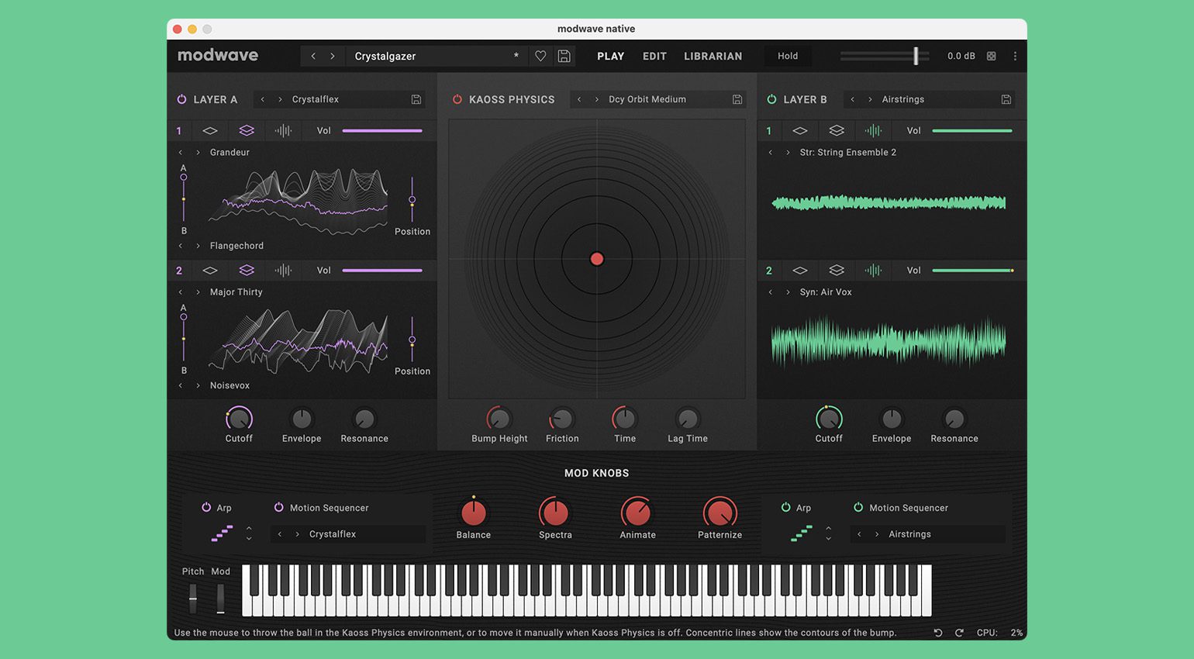Click the arpeggiator pattern icon below Layer A
The image size is (1194, 659).
223,533
